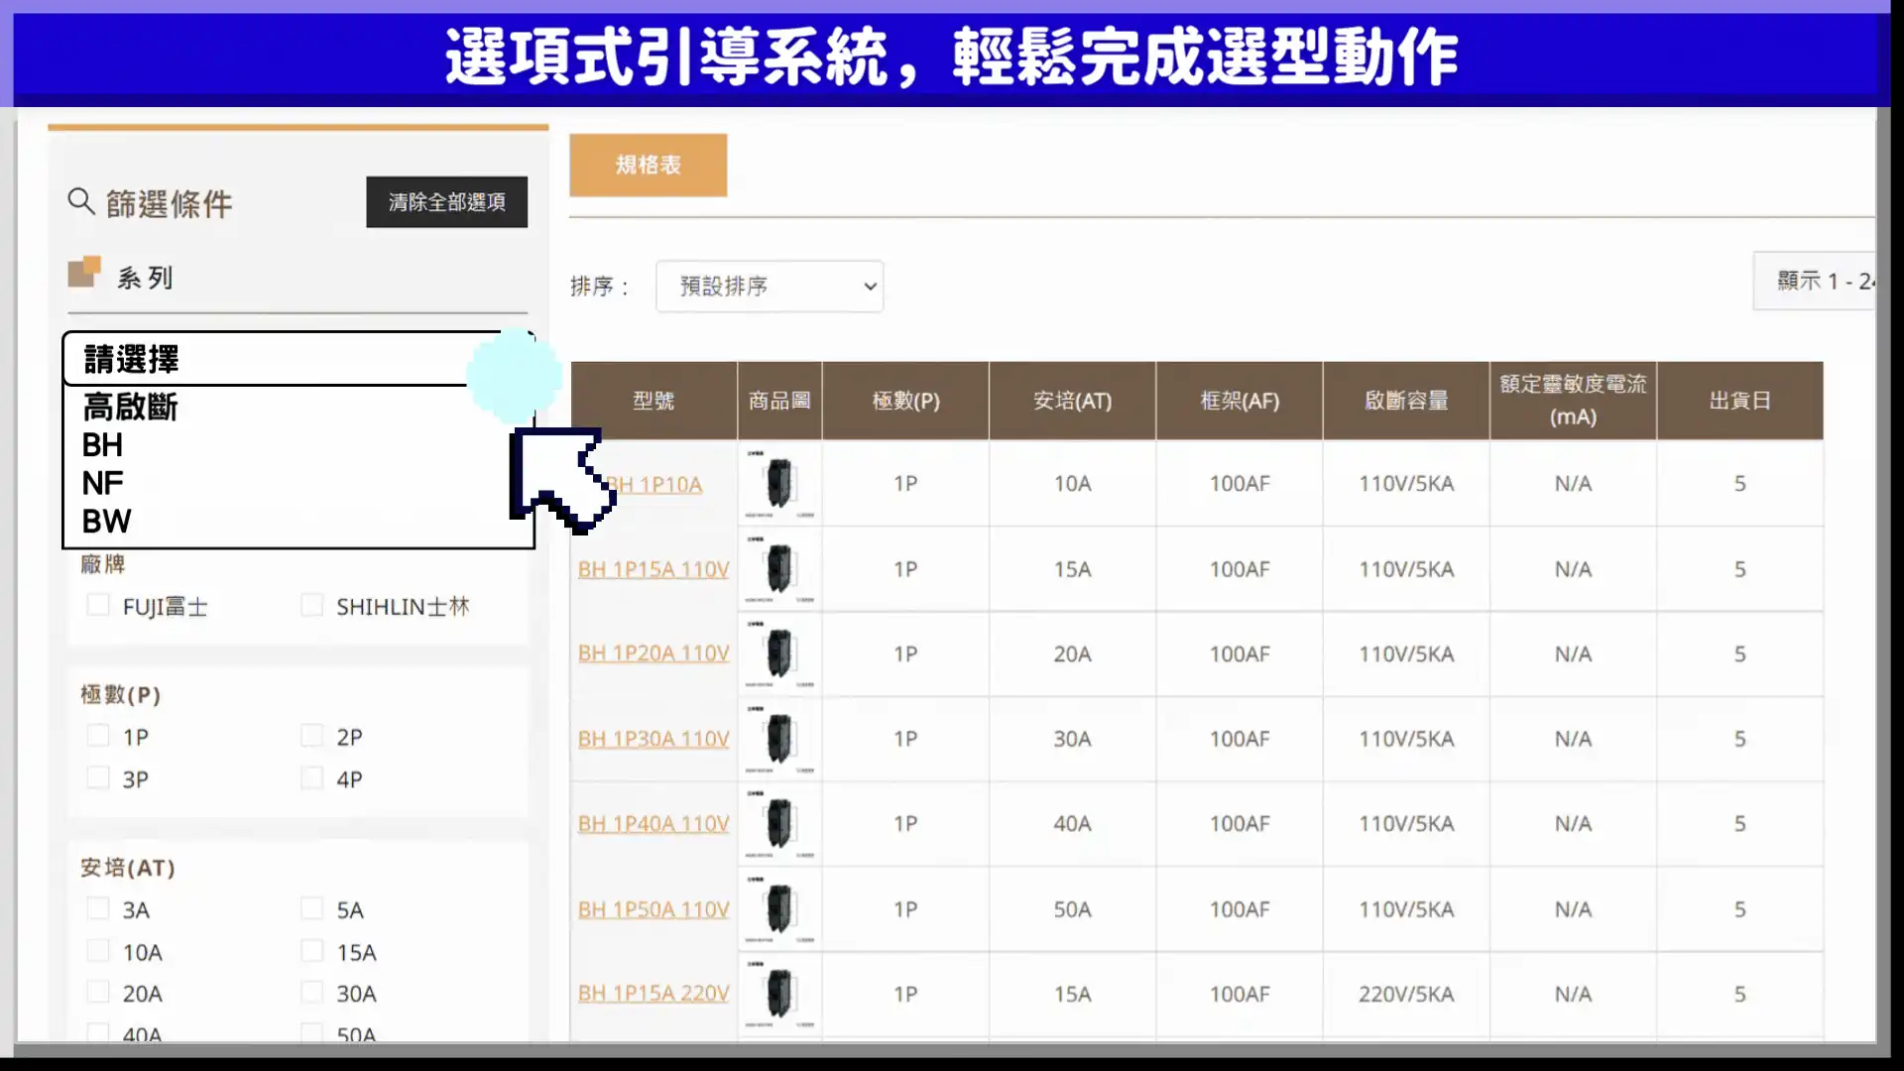
Task: Open the 預設排序 sort dropdown
Action: click(770, 287)
